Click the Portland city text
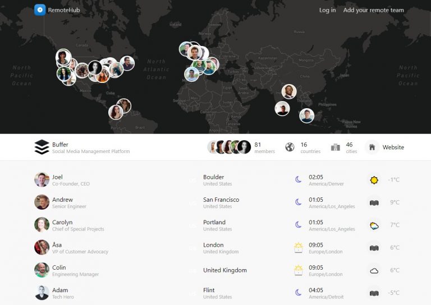The image size is (431, 305). coord(214,222)
